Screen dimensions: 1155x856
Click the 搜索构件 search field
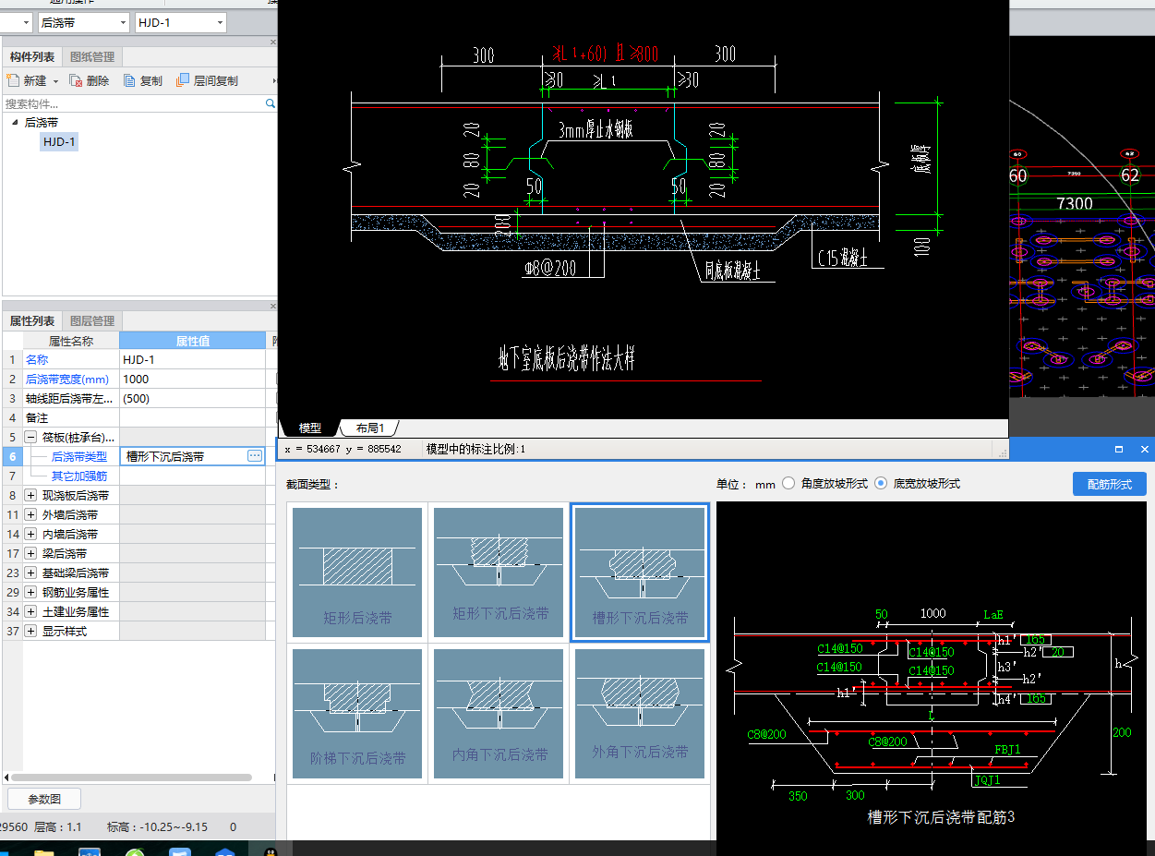tap(133, 104)
